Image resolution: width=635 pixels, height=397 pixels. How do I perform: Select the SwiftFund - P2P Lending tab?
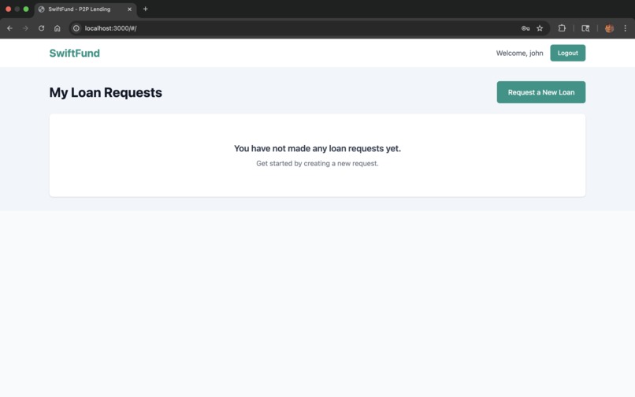pos(85,9)
